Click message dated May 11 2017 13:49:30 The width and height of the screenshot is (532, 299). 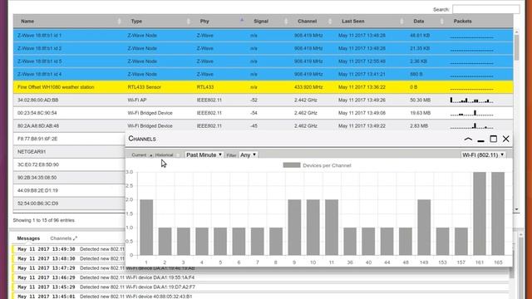pyautogui.click(x=69, y=249)
